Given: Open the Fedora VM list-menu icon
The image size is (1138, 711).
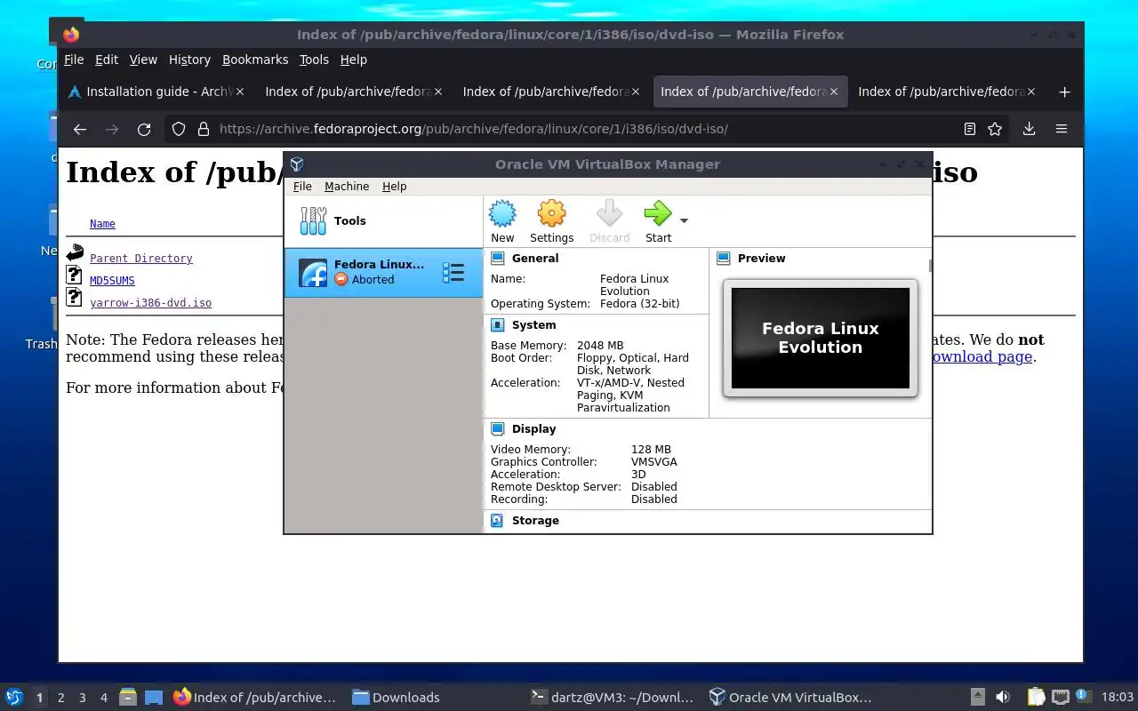Looking at the screenshot, I should pyautogui.click(x=453, y=273).
